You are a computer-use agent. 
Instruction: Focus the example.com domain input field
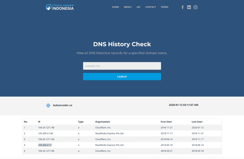click(122, 66)
